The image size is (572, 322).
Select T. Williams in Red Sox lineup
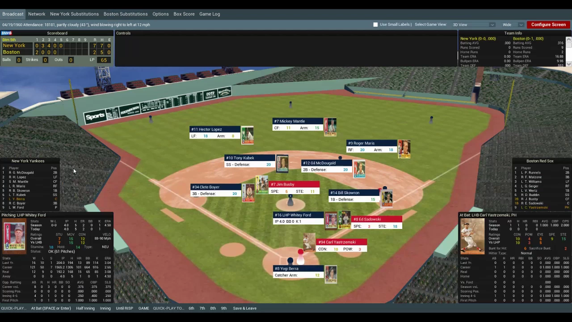(x=542, y=182)
